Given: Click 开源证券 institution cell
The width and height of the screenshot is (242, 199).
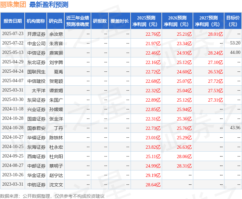Looking at the screenshot, I should click(x=36, y=34).
